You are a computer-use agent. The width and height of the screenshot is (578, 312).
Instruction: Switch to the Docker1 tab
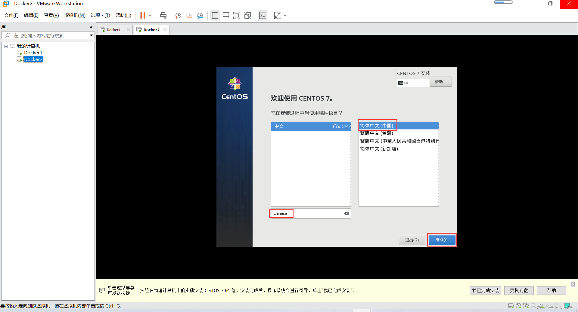pos(113,30)
